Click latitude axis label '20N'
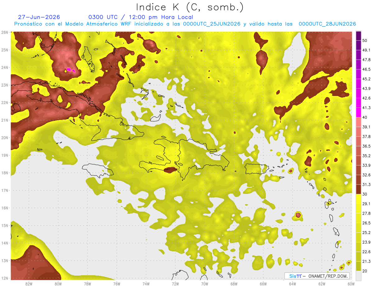The image size is (373, 288). coord(5,138)
